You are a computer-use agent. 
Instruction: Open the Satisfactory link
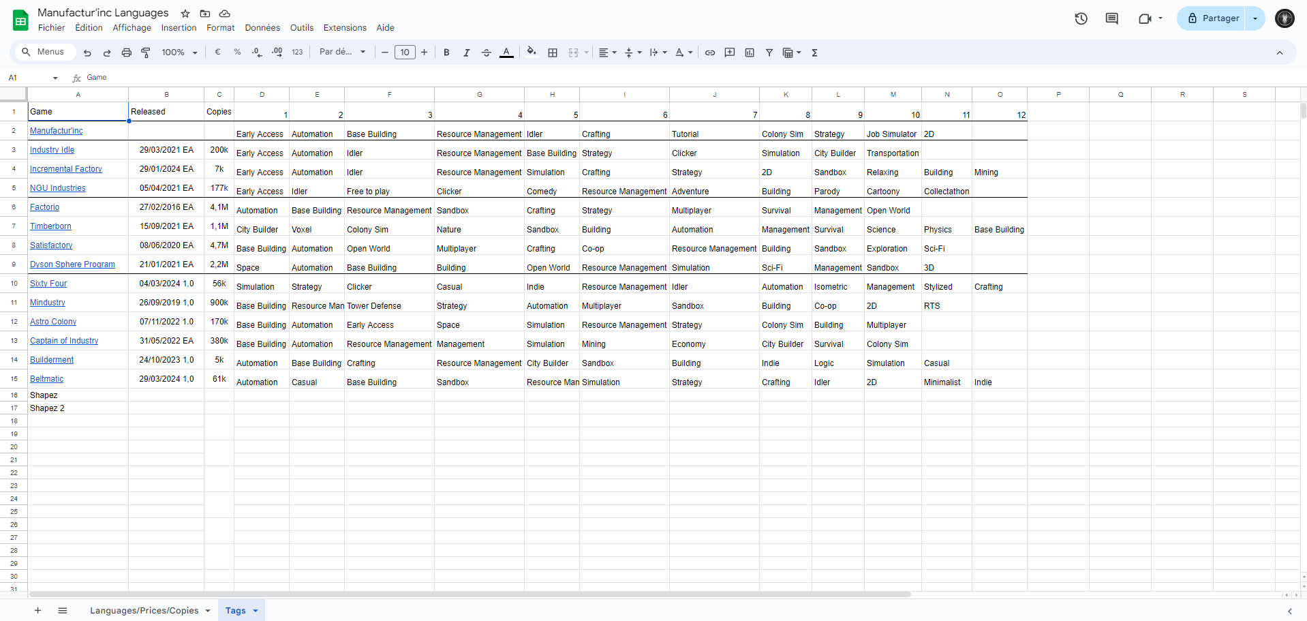pyautogui.click(x=51, y=245)
